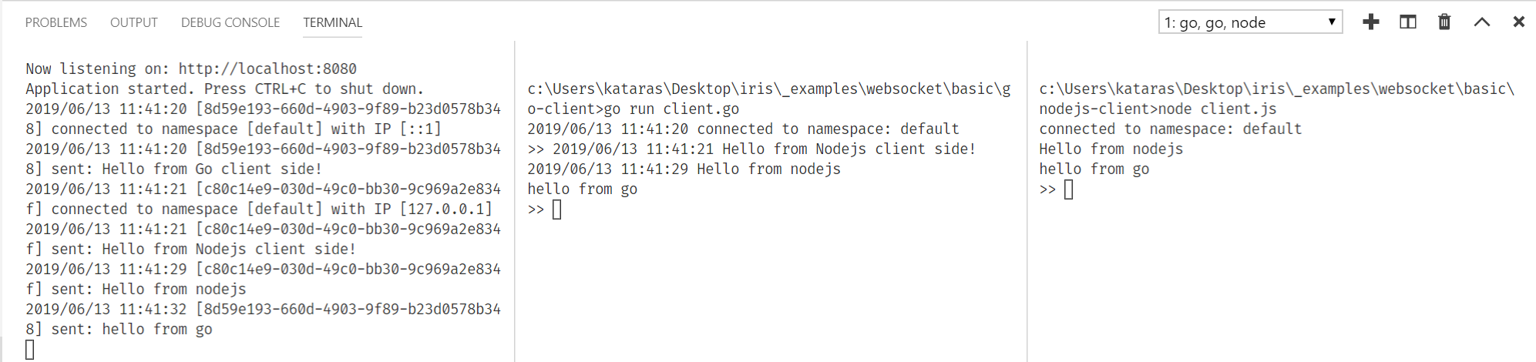Switch to the PROBLEMS tab

[x=56, y=22]
